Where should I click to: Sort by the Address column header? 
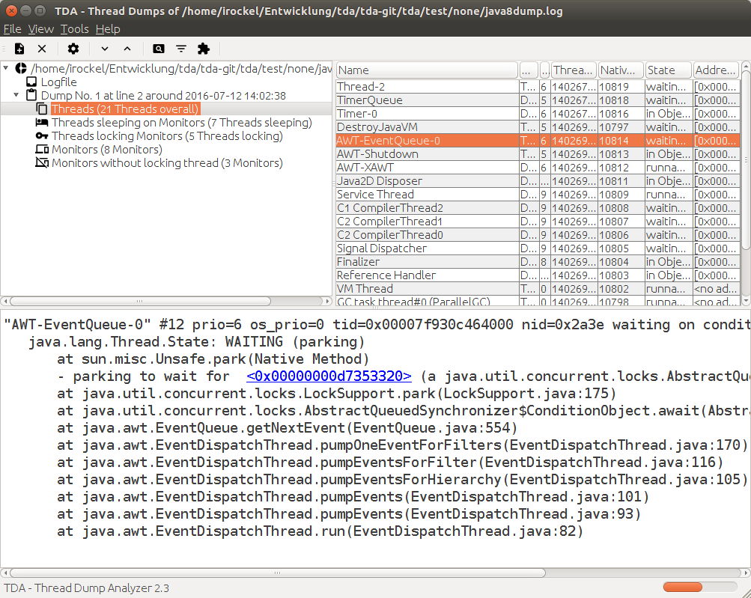(x=716, y=70)
